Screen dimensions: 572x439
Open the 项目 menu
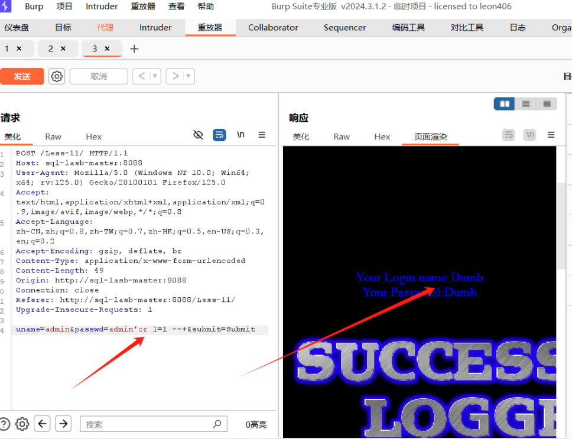64,6
